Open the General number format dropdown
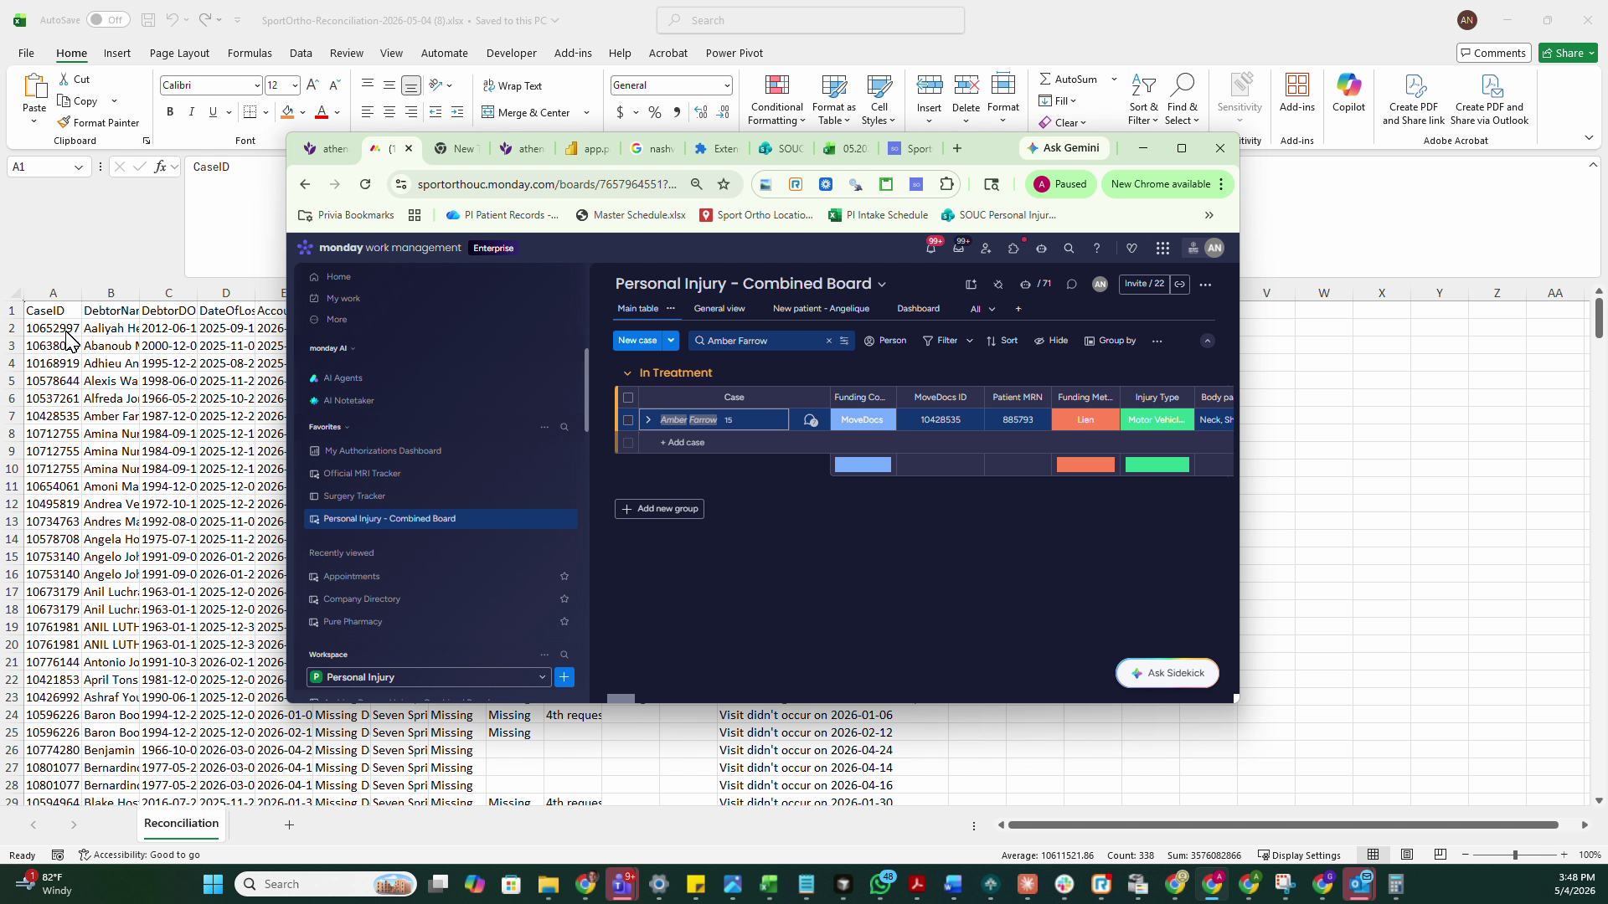The image size is (1608, 904). tap(726, 85)
